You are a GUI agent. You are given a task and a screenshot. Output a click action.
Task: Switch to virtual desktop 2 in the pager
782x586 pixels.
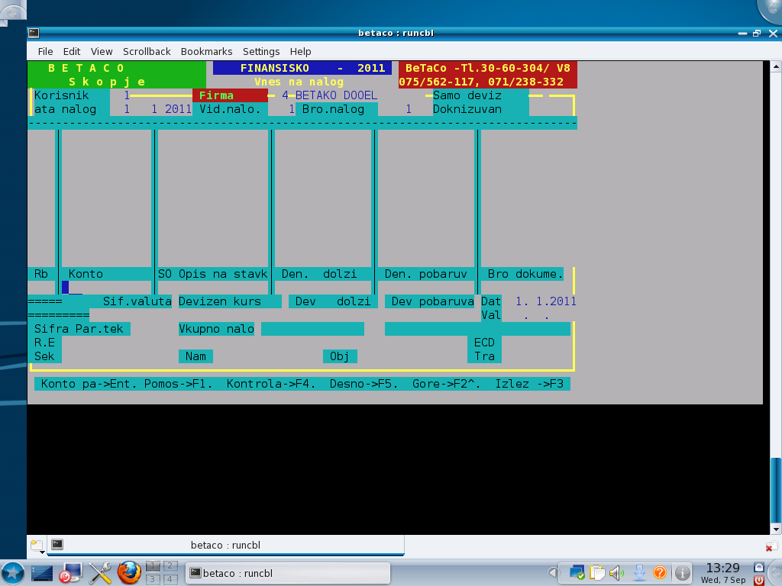(x=169, y=566)
